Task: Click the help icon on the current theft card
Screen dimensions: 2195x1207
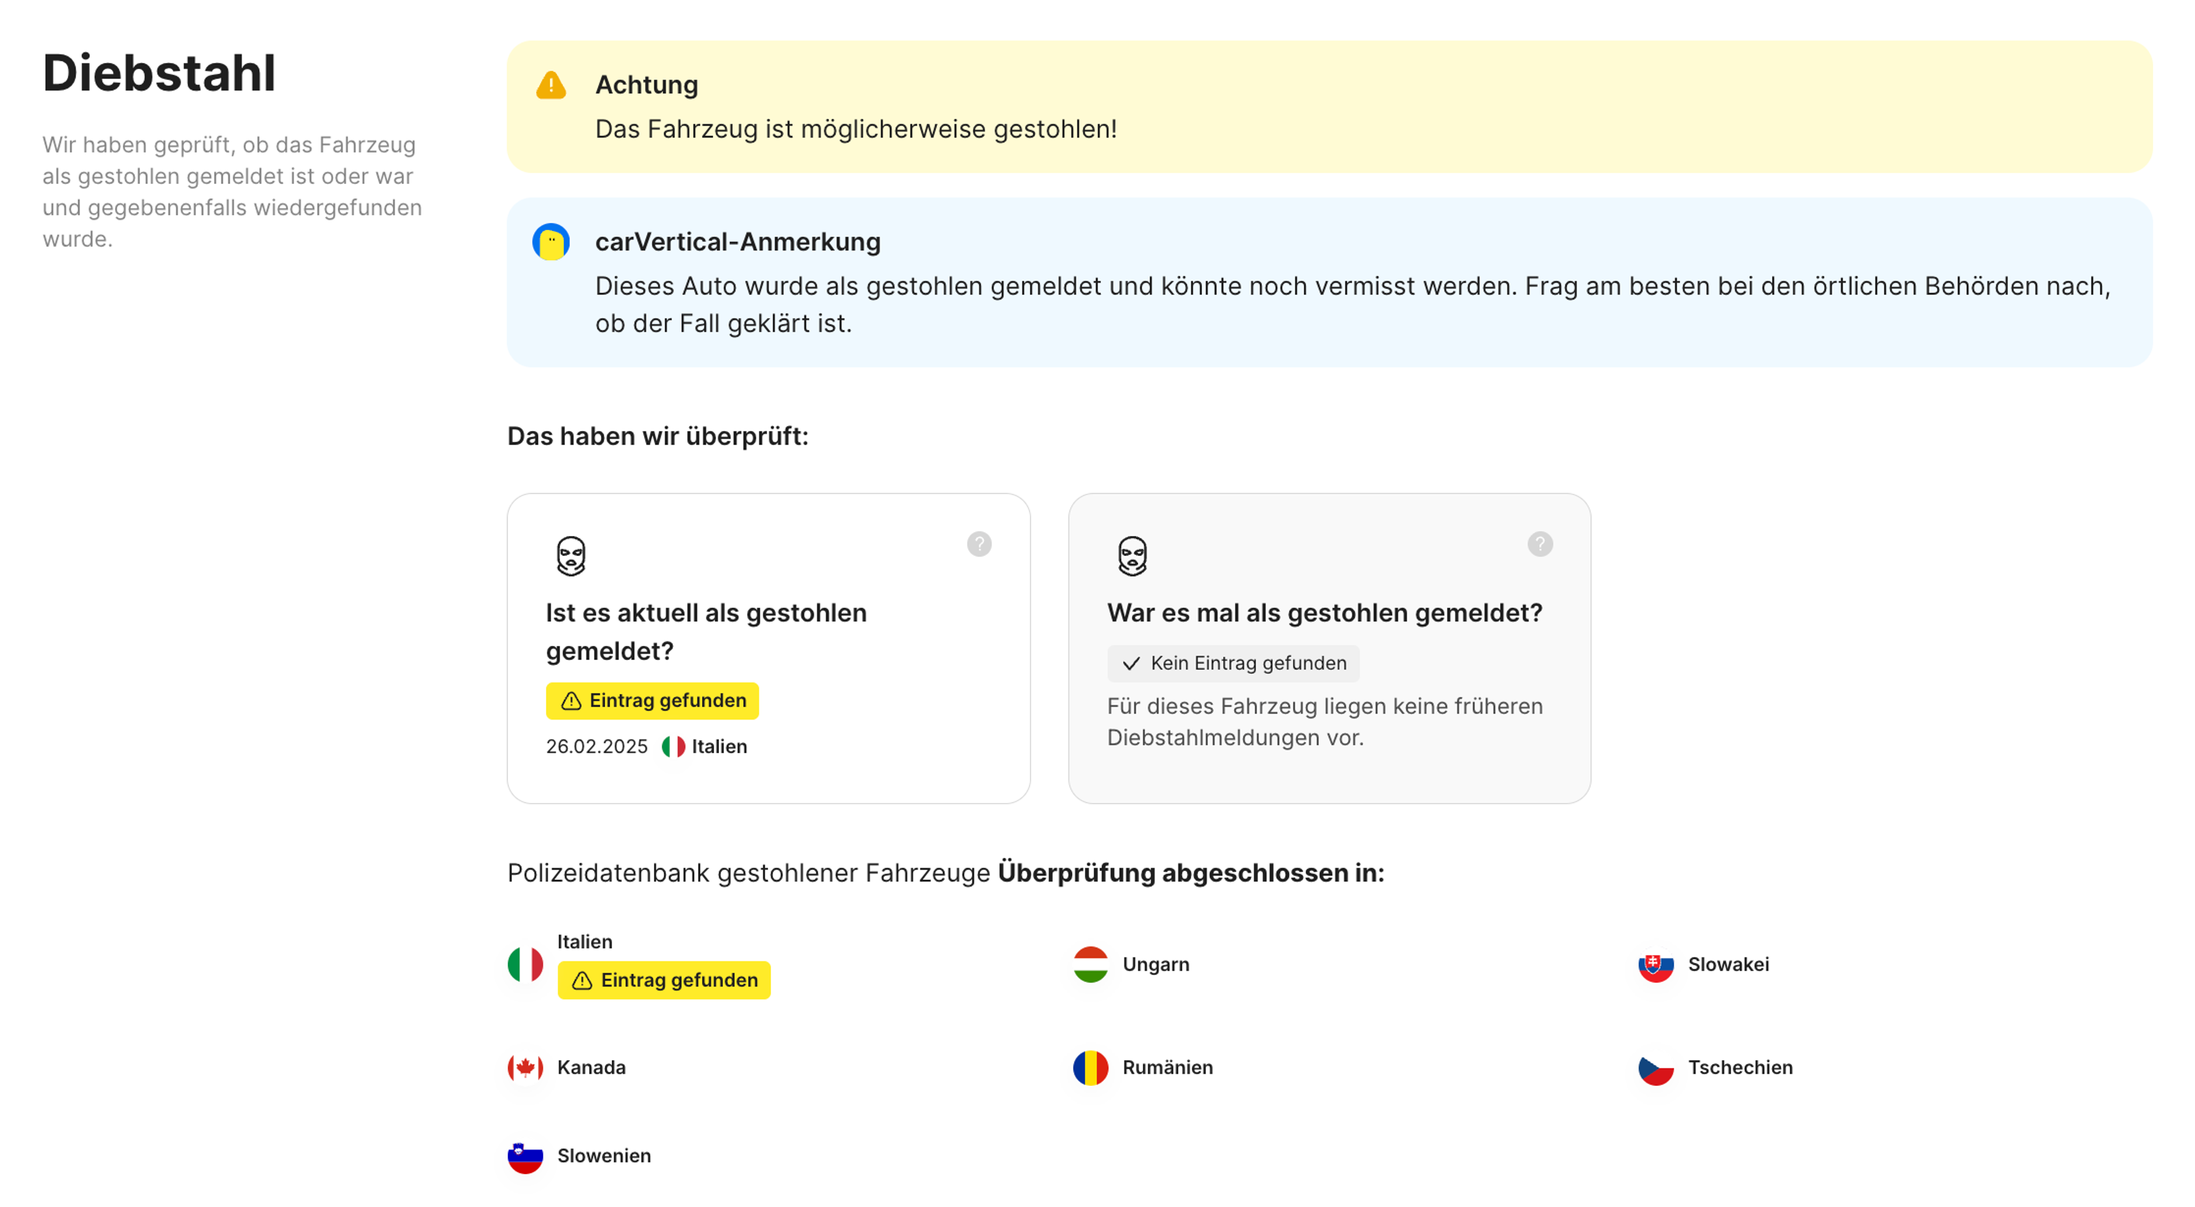Action: pyautogui.click(x=979, y=543)
